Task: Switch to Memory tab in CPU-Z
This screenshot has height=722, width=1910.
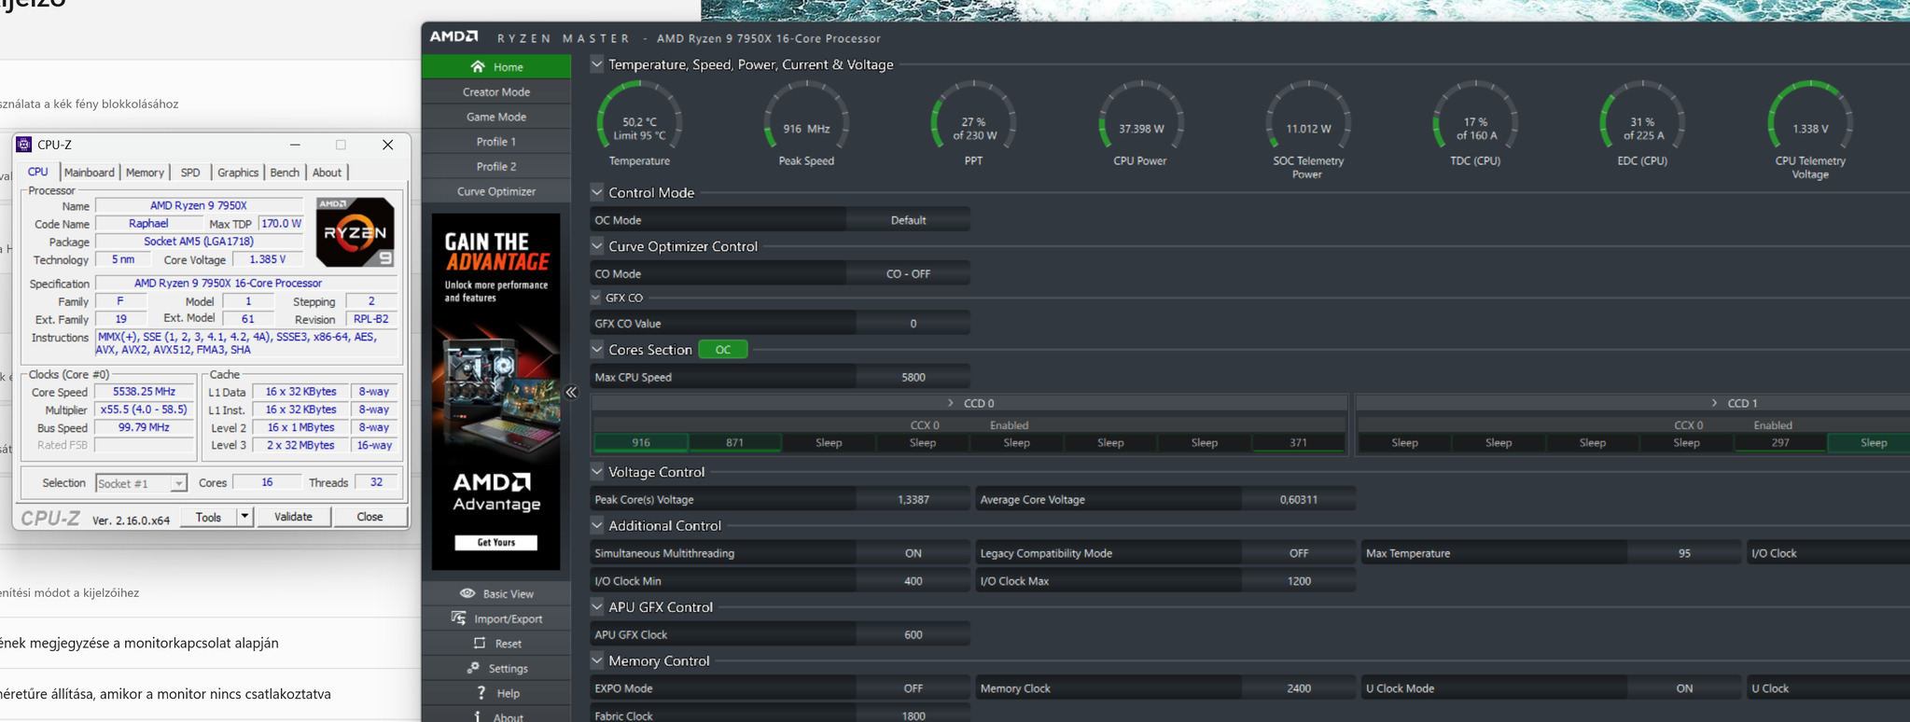Action: (x=145, y=173)
